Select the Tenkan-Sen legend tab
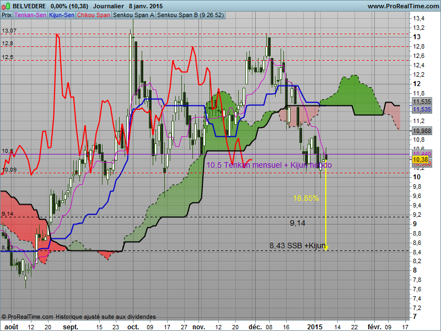The width and height of the screenshot is (441, 331). point(30,15)
